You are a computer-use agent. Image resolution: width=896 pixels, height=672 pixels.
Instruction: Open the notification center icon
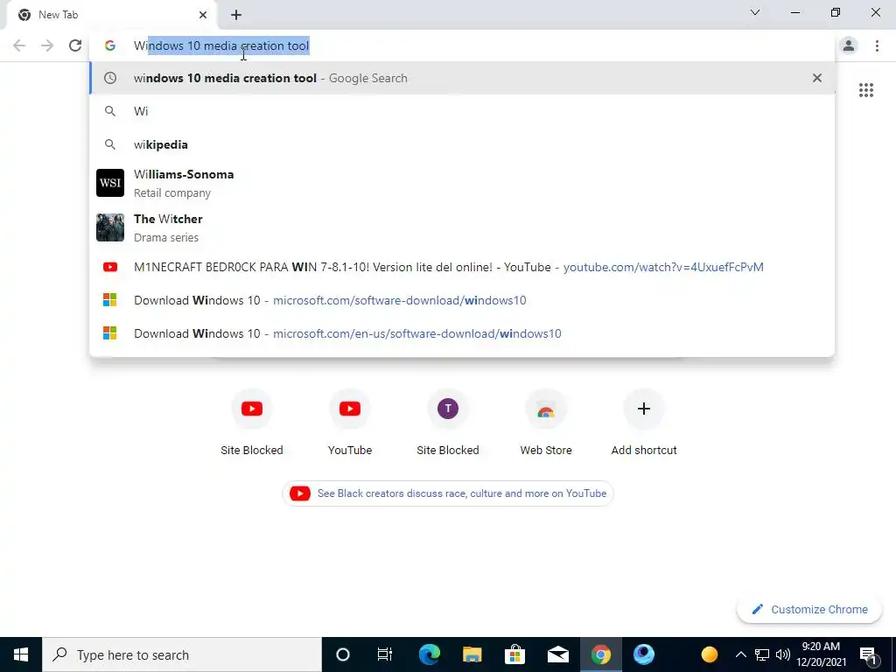[869, 654]
